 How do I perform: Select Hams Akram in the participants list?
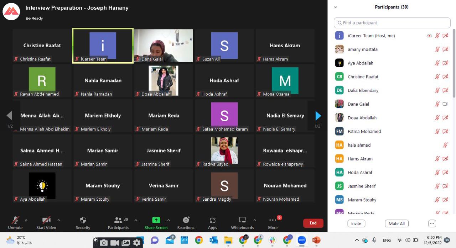pyautogui.click(x=360, y=159)
